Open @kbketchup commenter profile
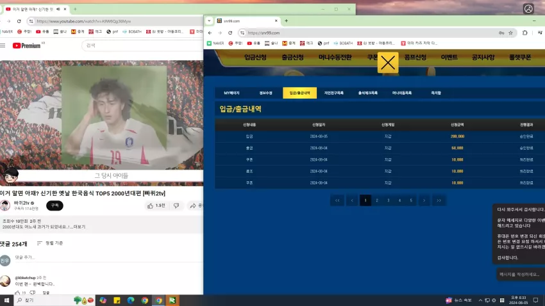This screenshot has height=306, width=545. (26, 278)
